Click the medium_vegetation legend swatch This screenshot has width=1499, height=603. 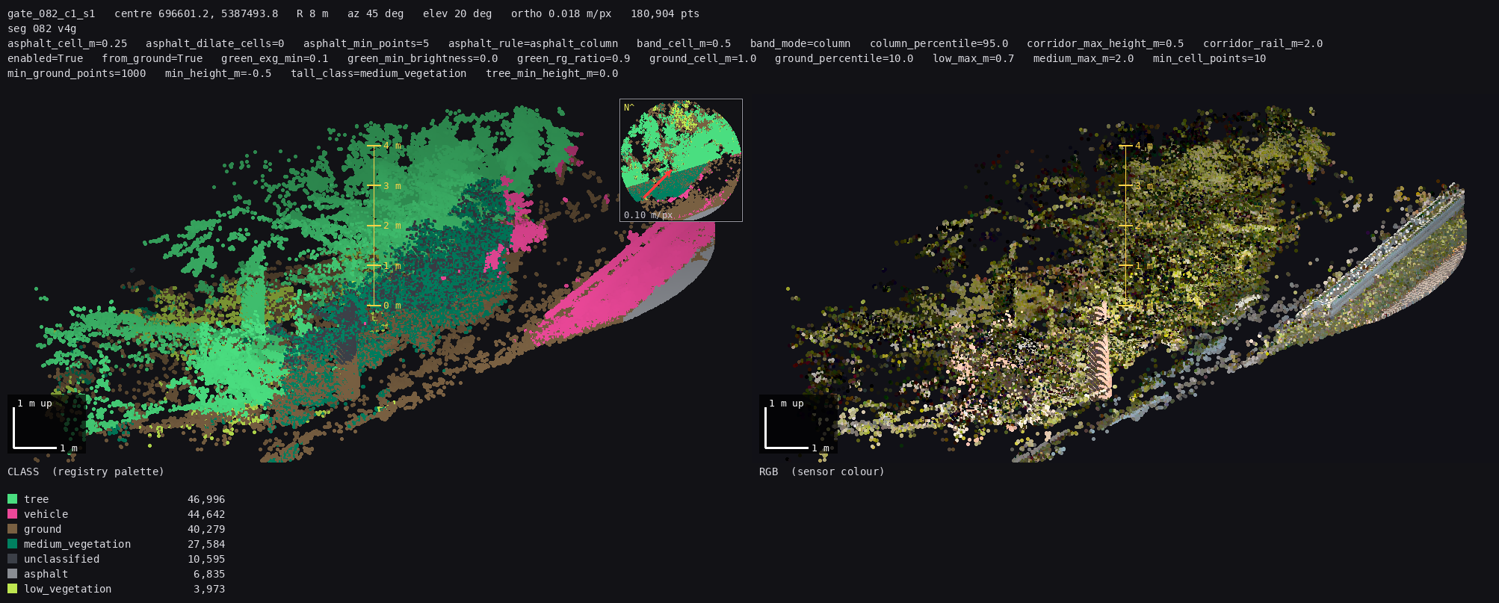[x=12, y=544]
